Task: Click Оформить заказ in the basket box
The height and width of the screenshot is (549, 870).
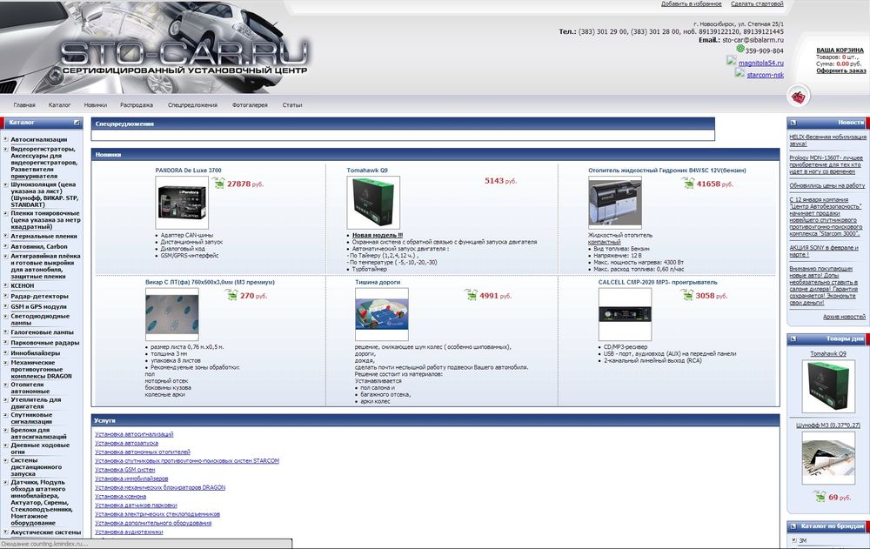Action: click(x=840, y=70)
